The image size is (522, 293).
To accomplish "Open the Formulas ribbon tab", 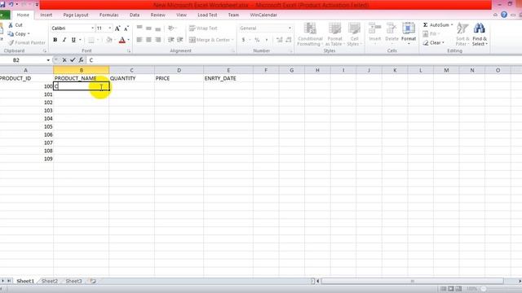I will click(x=108, y=15).
